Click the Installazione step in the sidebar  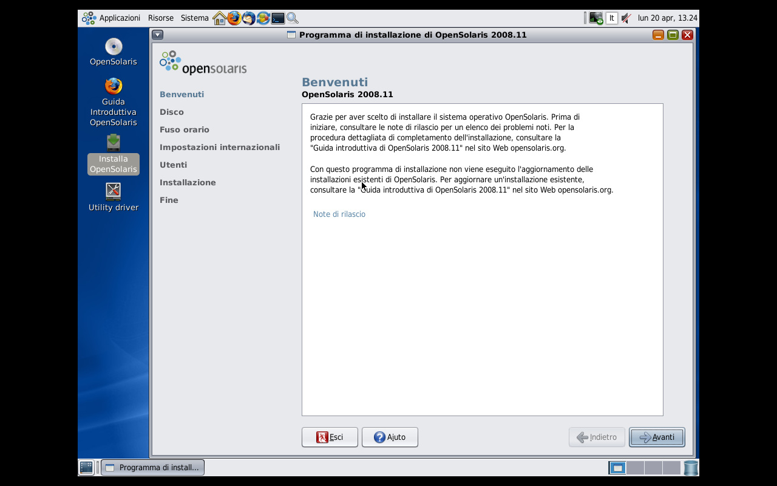coord(188,182)
